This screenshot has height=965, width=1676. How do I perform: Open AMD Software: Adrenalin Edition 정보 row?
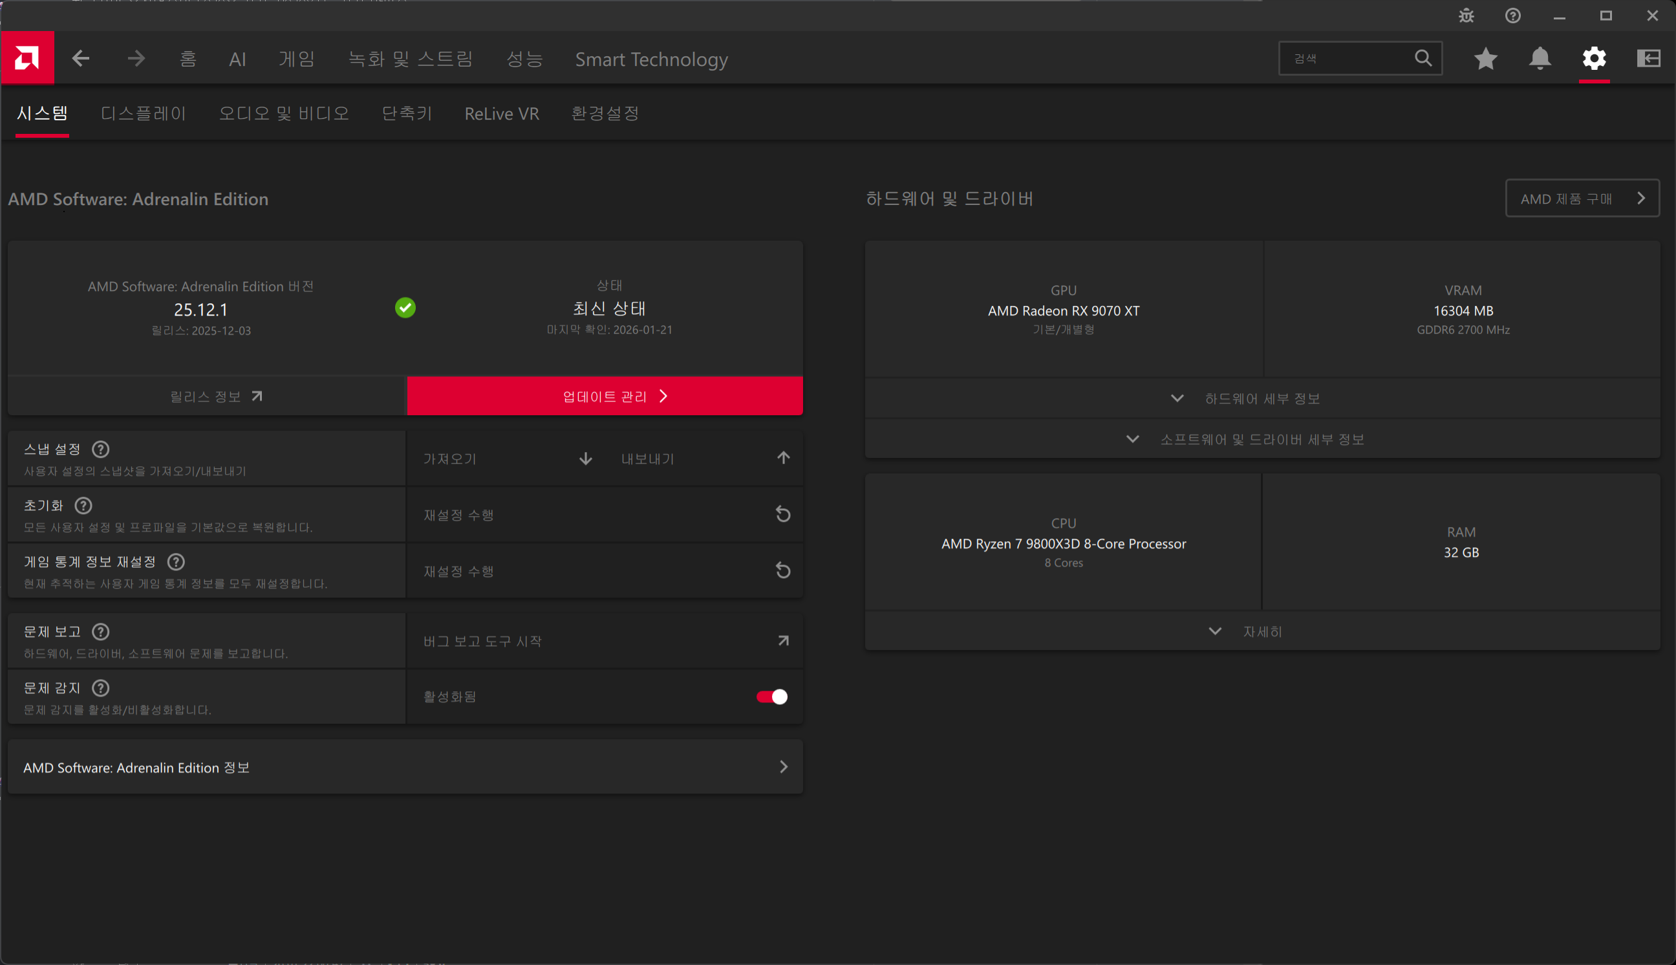(x=405, y=767)
